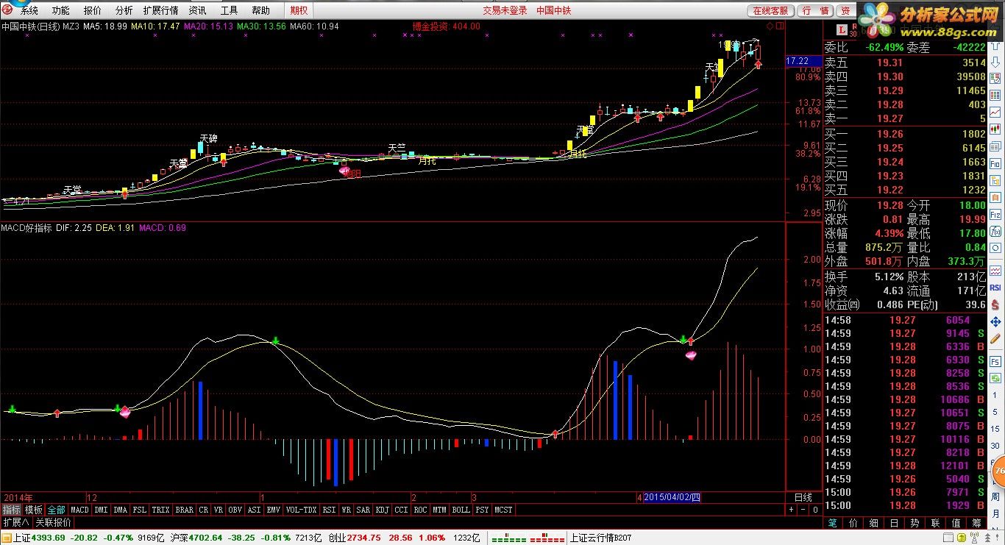Click the R30 badge next to L
The width and height of the screenshot is (1005, 545).
(x=854, y=29)
